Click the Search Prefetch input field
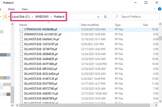Viewport: 162px width, 107px height. point(136,17)
